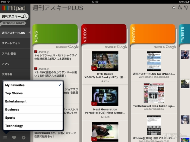Screen dimensions: 190x142
Task: Tap the thumbs up icon
Action: [180, 8]
